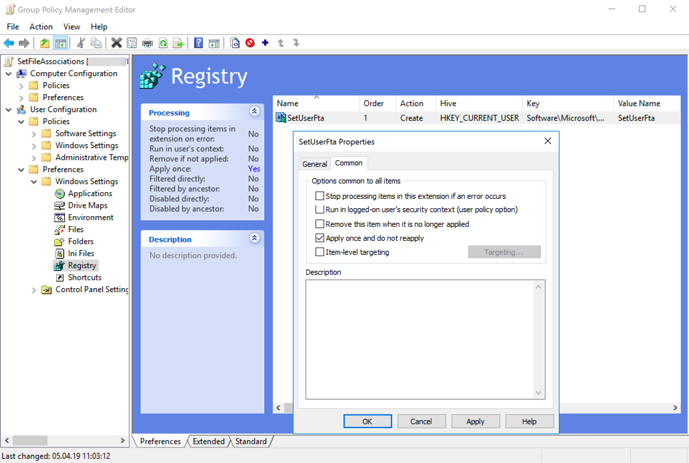Viewport: 689px width, 463px height.
Task: Expand the Control Panel Settings node
Action: click(34, 290)
